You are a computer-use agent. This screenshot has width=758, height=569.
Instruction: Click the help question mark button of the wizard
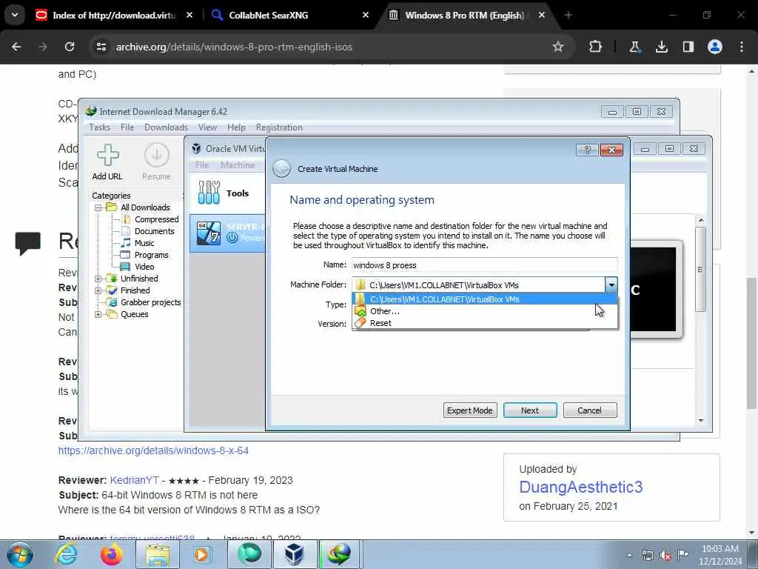(587, 150)
